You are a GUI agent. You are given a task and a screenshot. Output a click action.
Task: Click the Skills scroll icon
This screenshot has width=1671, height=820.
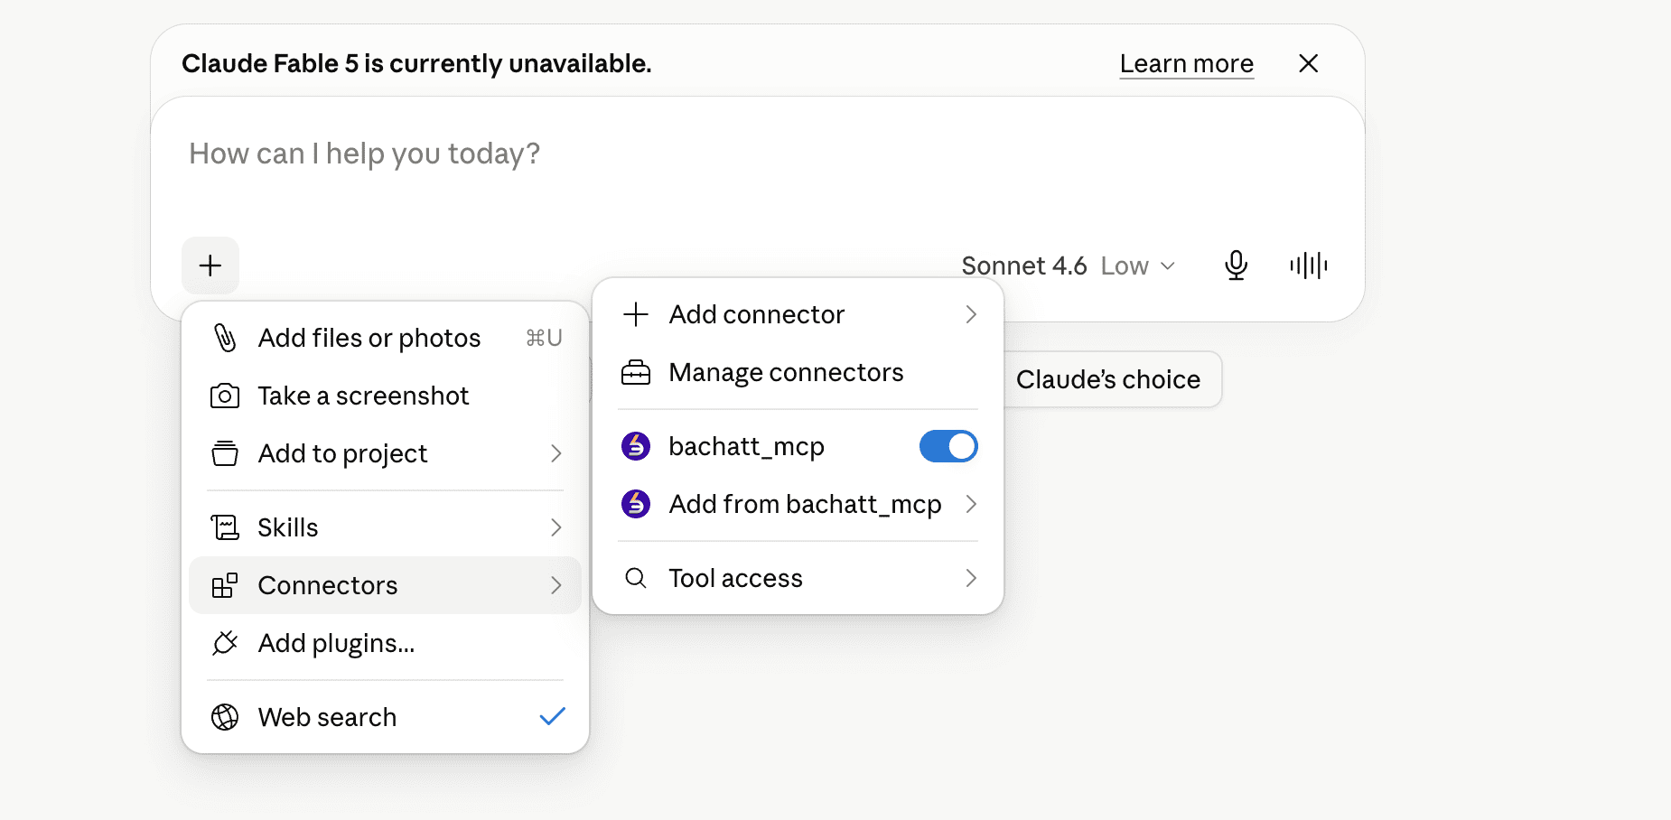coord(225,527)
